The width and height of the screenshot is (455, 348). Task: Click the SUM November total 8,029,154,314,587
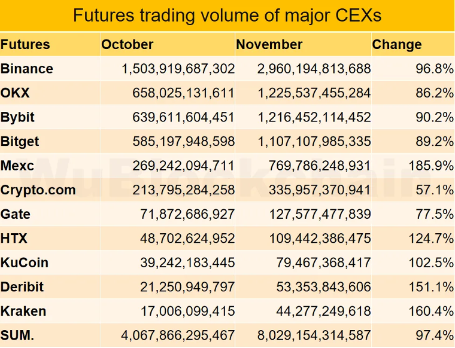pos(314,335)
